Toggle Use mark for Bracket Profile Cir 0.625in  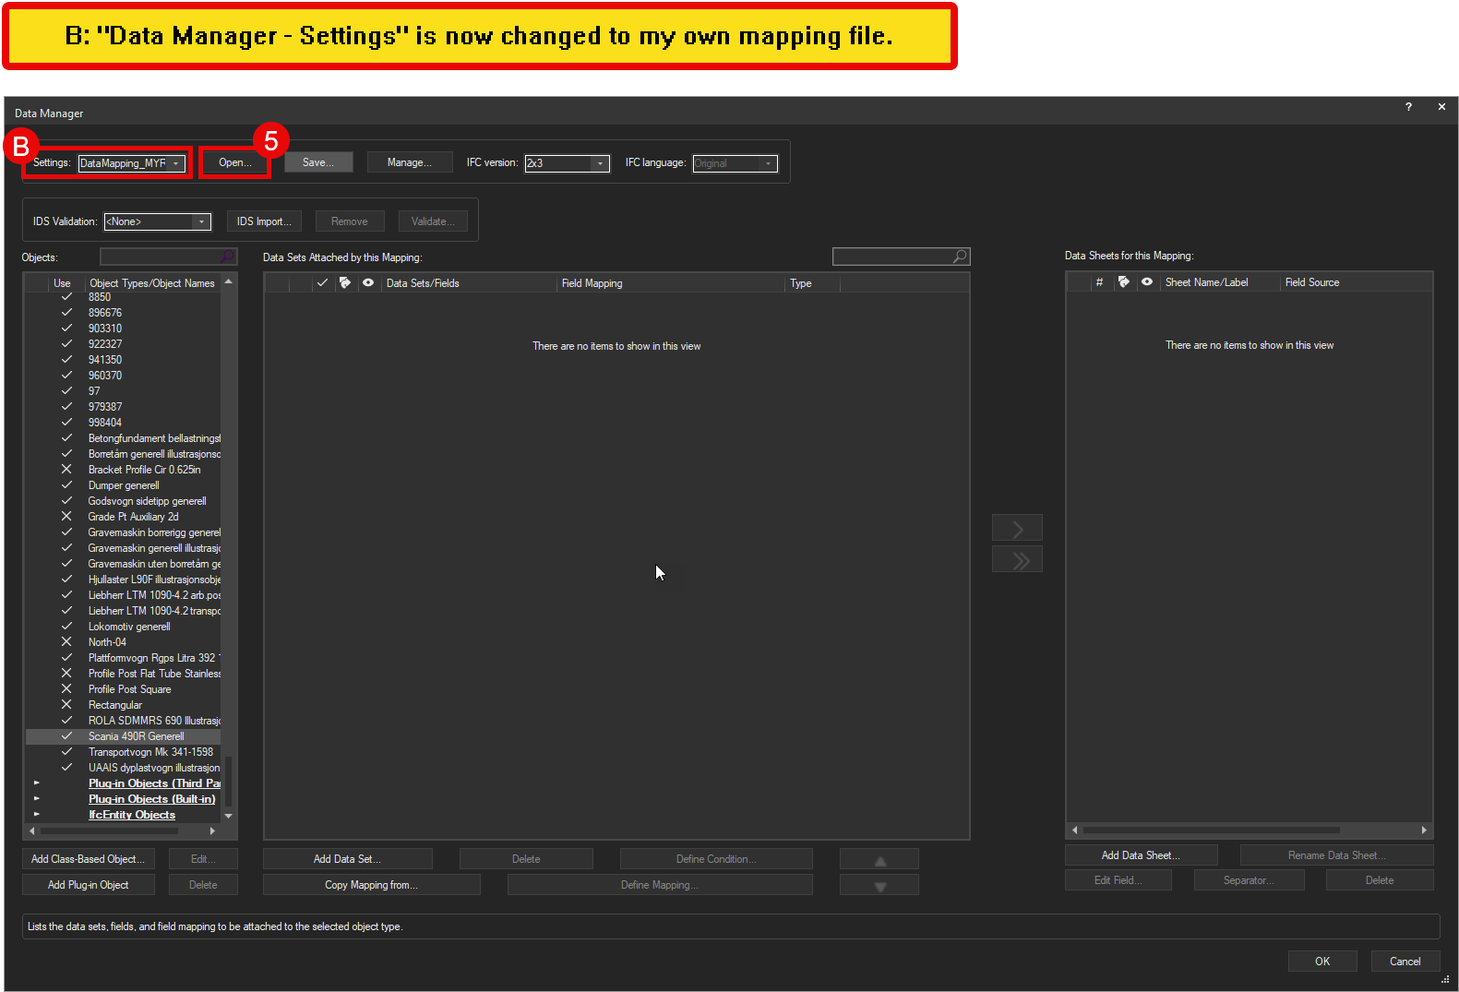coord(66,470)
